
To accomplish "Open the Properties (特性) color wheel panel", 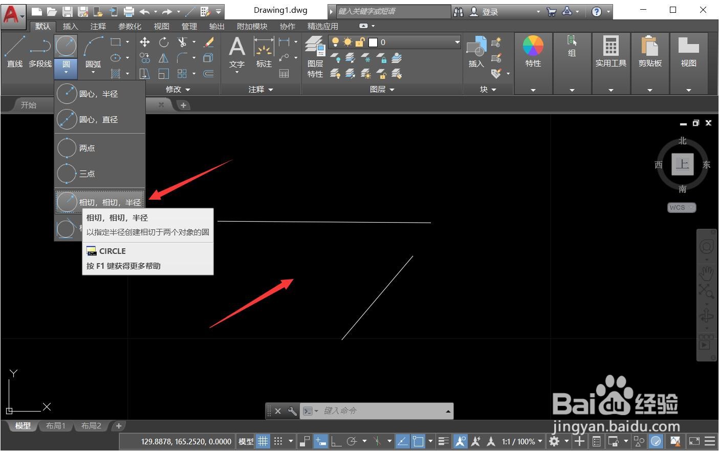I will tap(533, 52).
